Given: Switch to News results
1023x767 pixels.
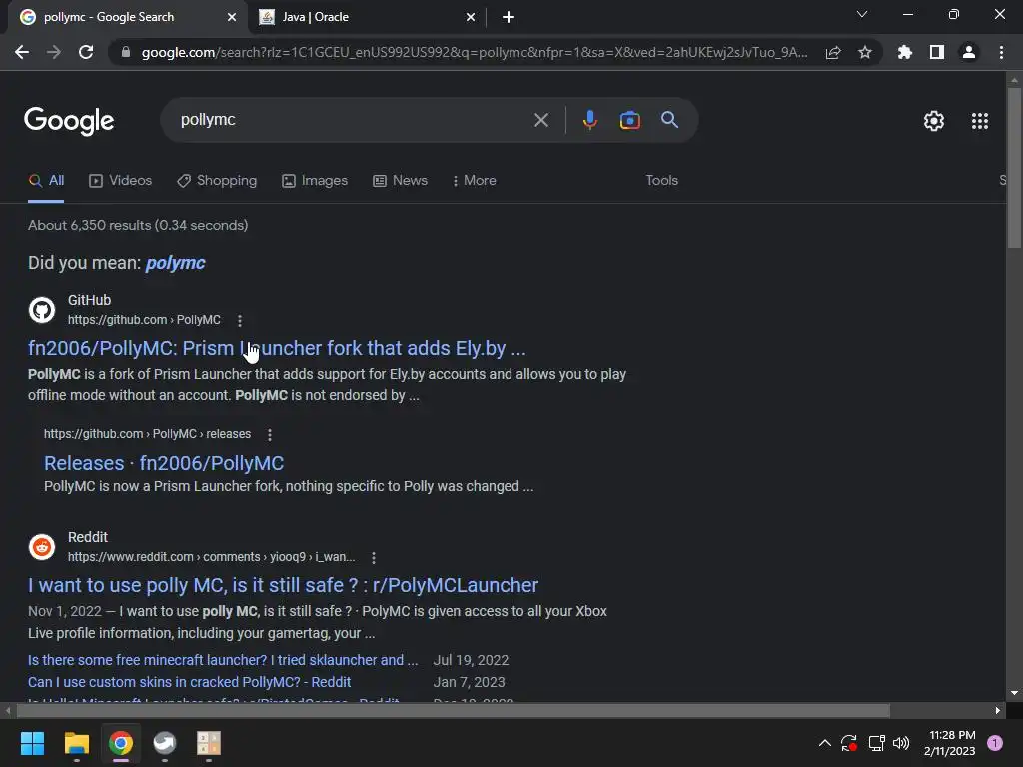Looking at the screenshot, I should tap(400, 180).
